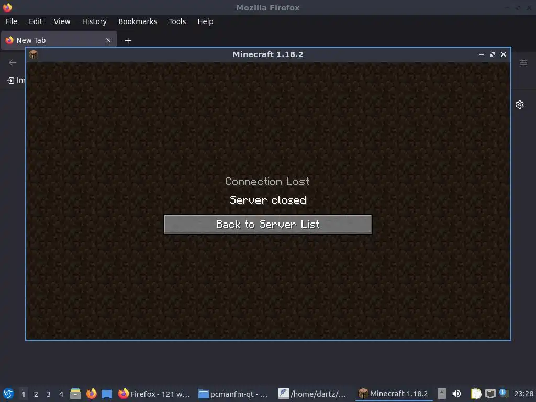Open the LXQt application menu
Viewport: 536px width, 402px height.
click(x=8, y=394)
